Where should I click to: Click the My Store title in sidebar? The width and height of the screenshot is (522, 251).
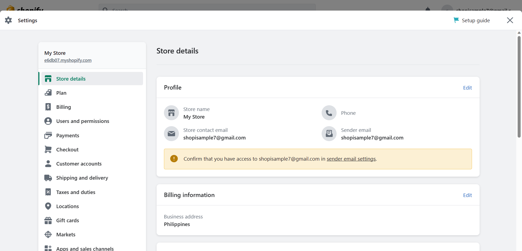click(x=55, y=53)
